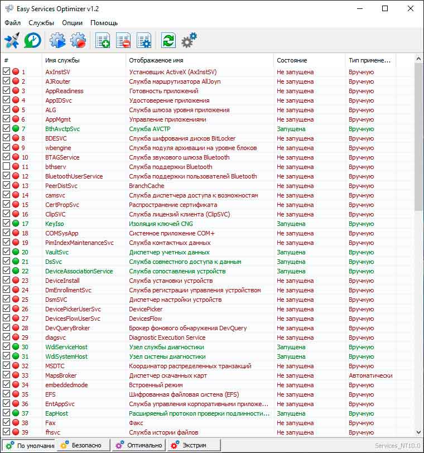This screenshot has height=453, width=424.
Task: Click the gear with blue play arrow icon
Action: click(x=57, y=40)
